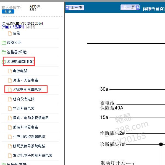Open 玻璃升降器电路 diagram

pos(25,127)
